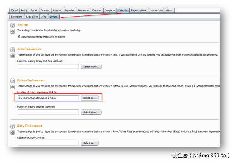Toggle Automatically reload extensions on startup
This screenshot has height=162, width=235.
pos(19,36)
